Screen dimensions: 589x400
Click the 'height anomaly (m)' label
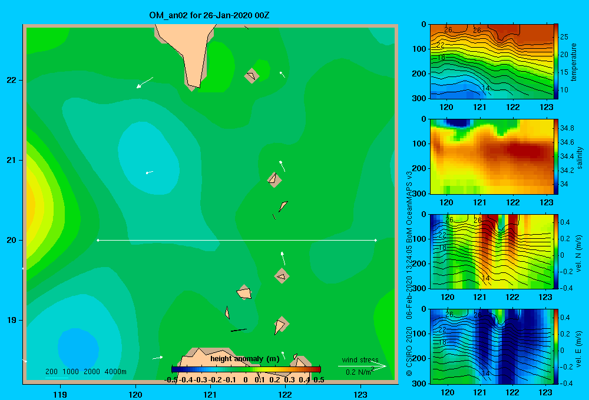coord(245,359)
